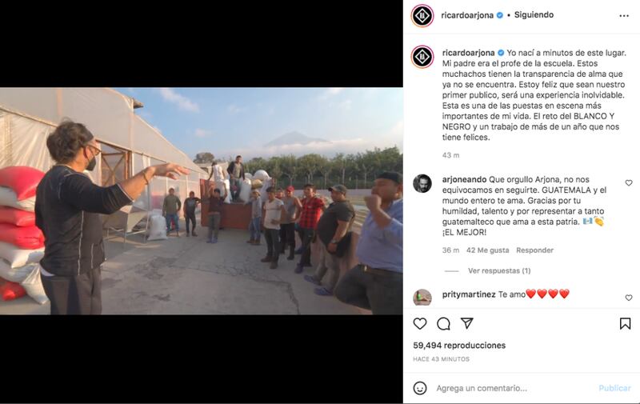View 42 Me gusta likes list
The width and height of the screenshot is (640, 404).
[x=487, y=250]
